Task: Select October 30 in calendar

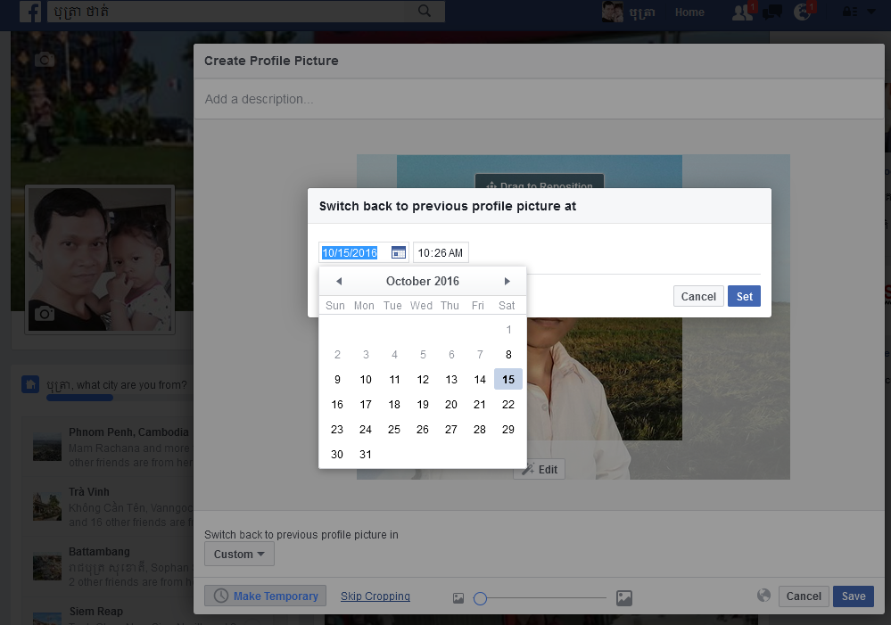Action: [x=337, y=455]
